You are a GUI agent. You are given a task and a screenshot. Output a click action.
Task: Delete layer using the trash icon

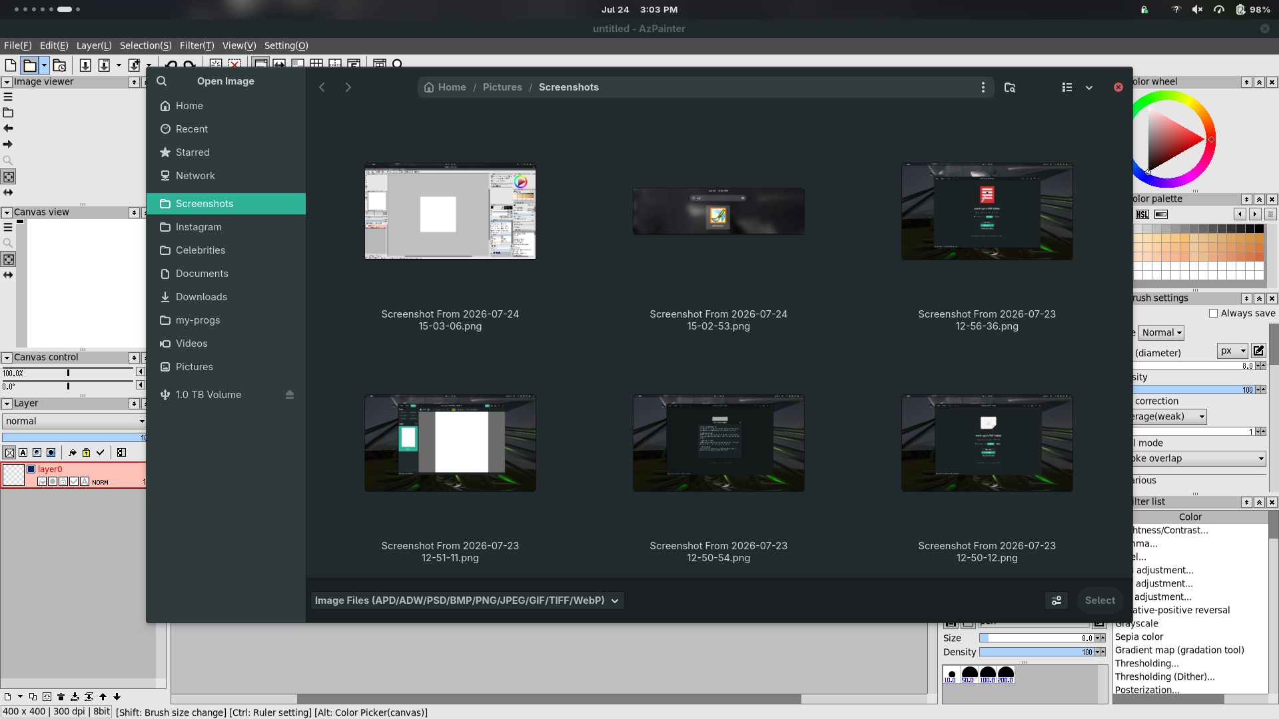(61, 697)
